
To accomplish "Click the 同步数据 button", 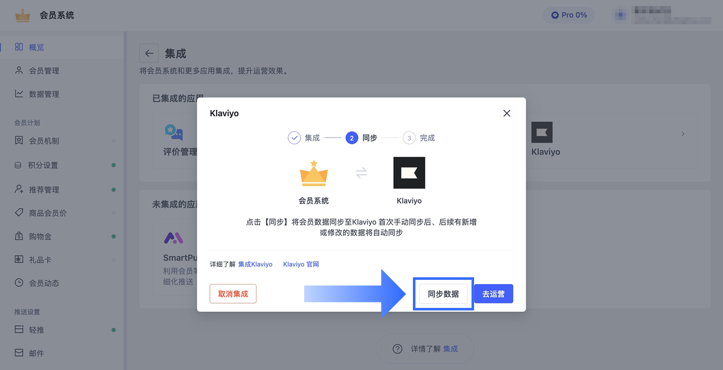I will pos(443,294).
